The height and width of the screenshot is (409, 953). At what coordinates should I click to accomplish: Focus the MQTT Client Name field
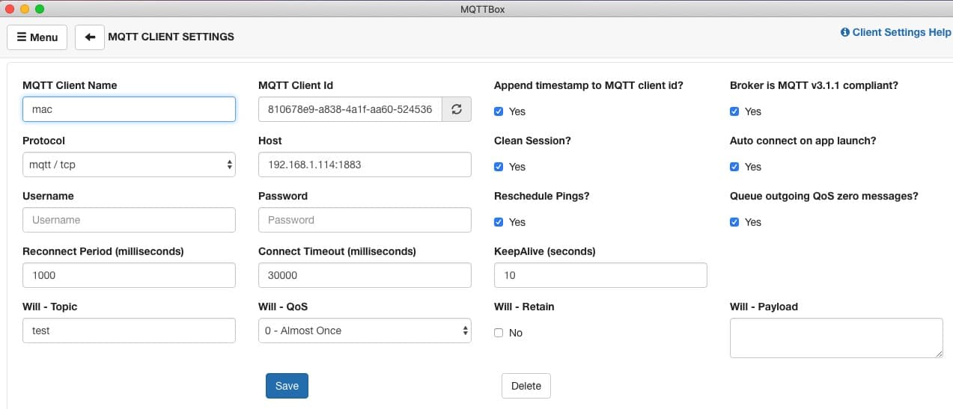(129, 109)
